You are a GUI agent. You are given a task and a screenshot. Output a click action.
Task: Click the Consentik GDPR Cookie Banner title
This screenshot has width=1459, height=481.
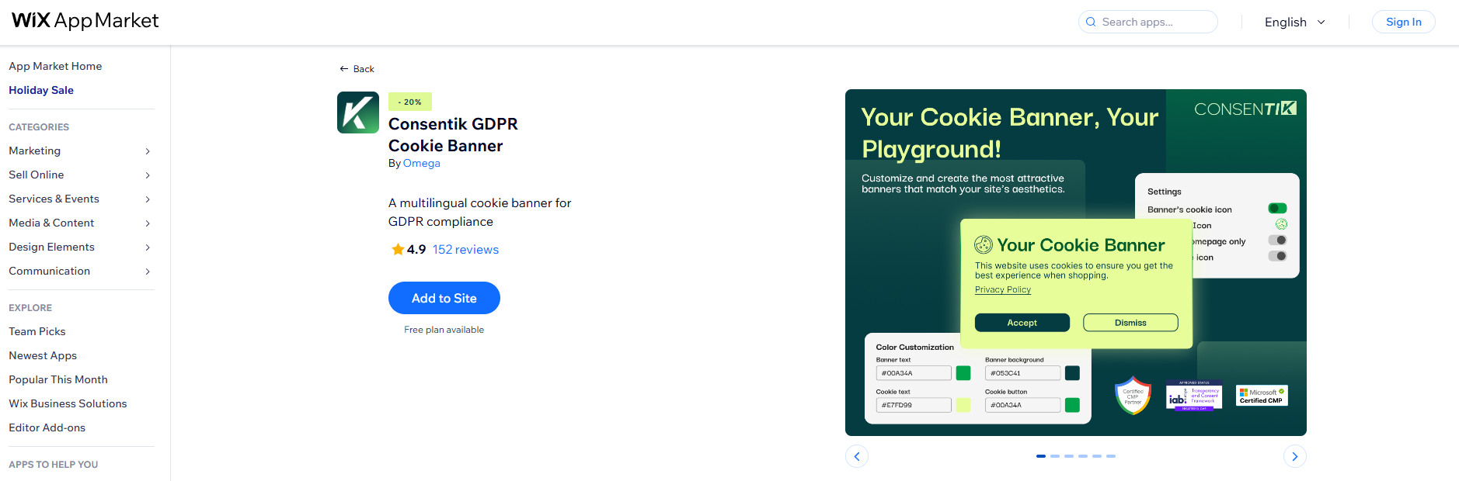coord(453,135)
